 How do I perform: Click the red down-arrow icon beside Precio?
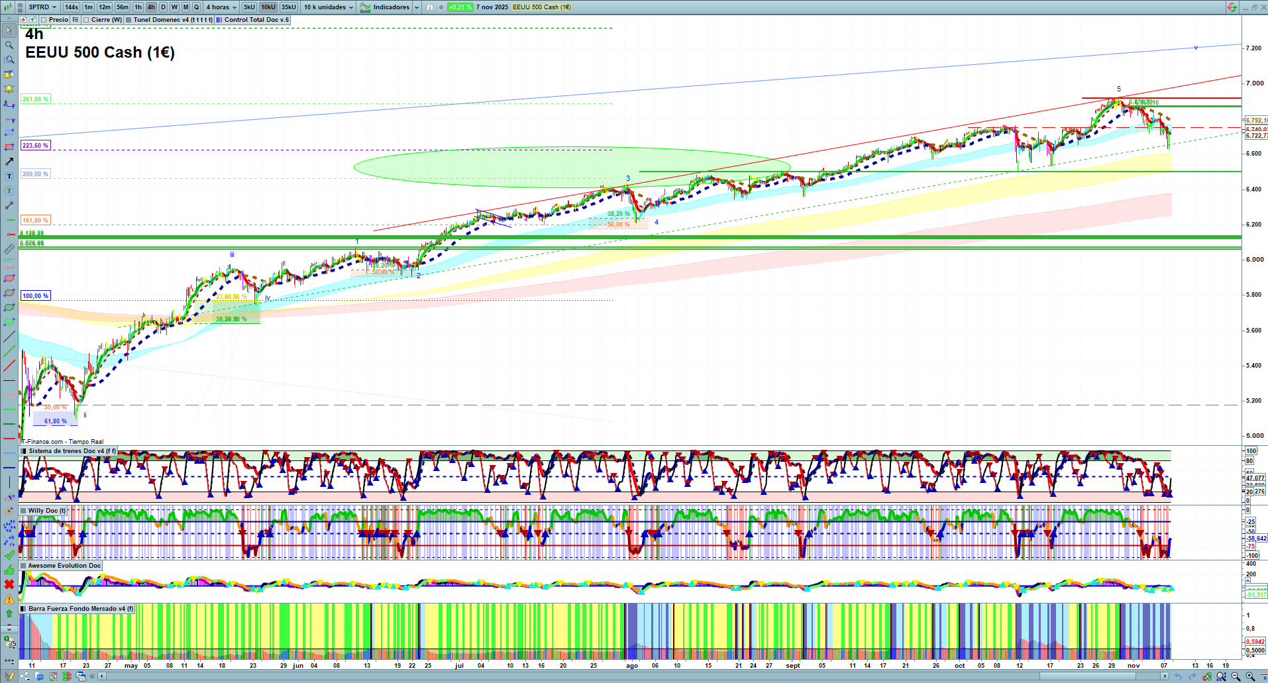[24, 20]
